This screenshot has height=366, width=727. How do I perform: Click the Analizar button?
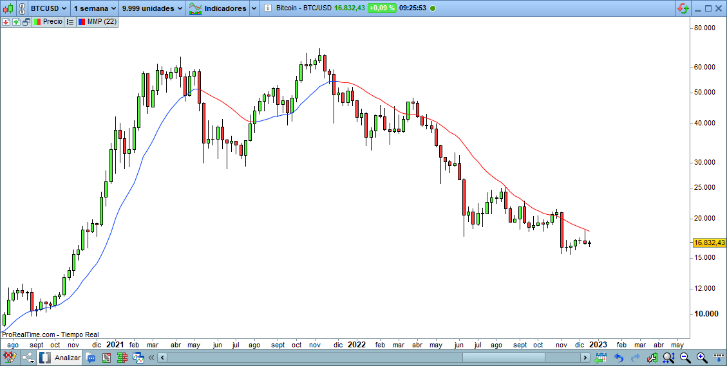click(x=61, y=358)
